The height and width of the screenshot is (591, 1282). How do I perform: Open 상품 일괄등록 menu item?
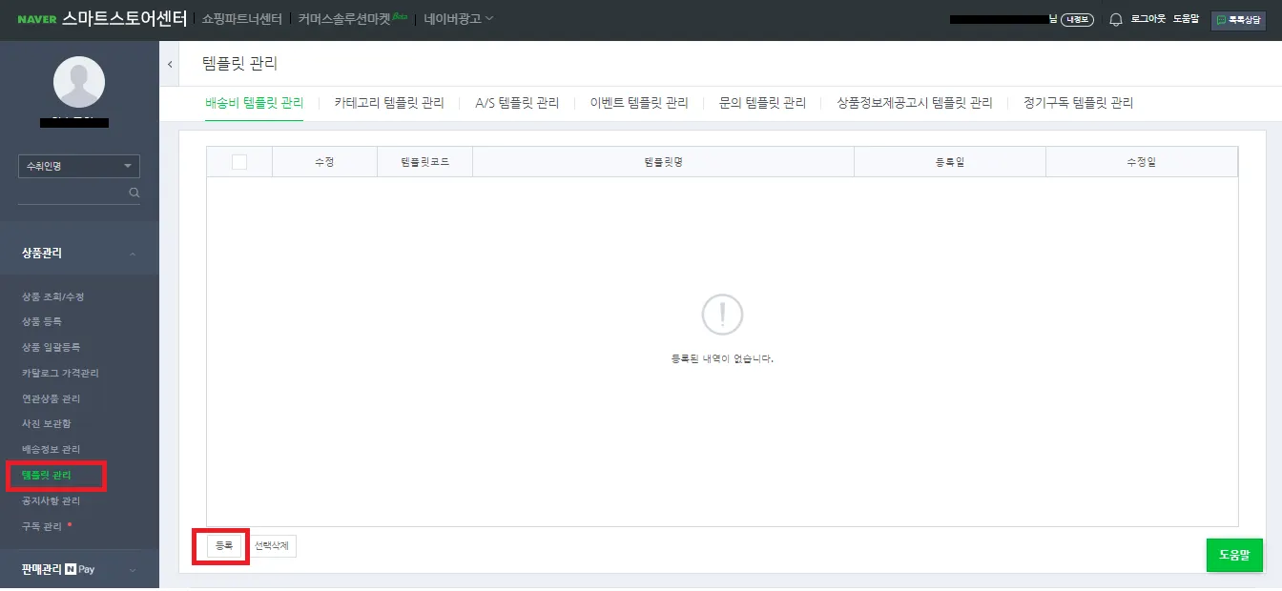[51, 348]
